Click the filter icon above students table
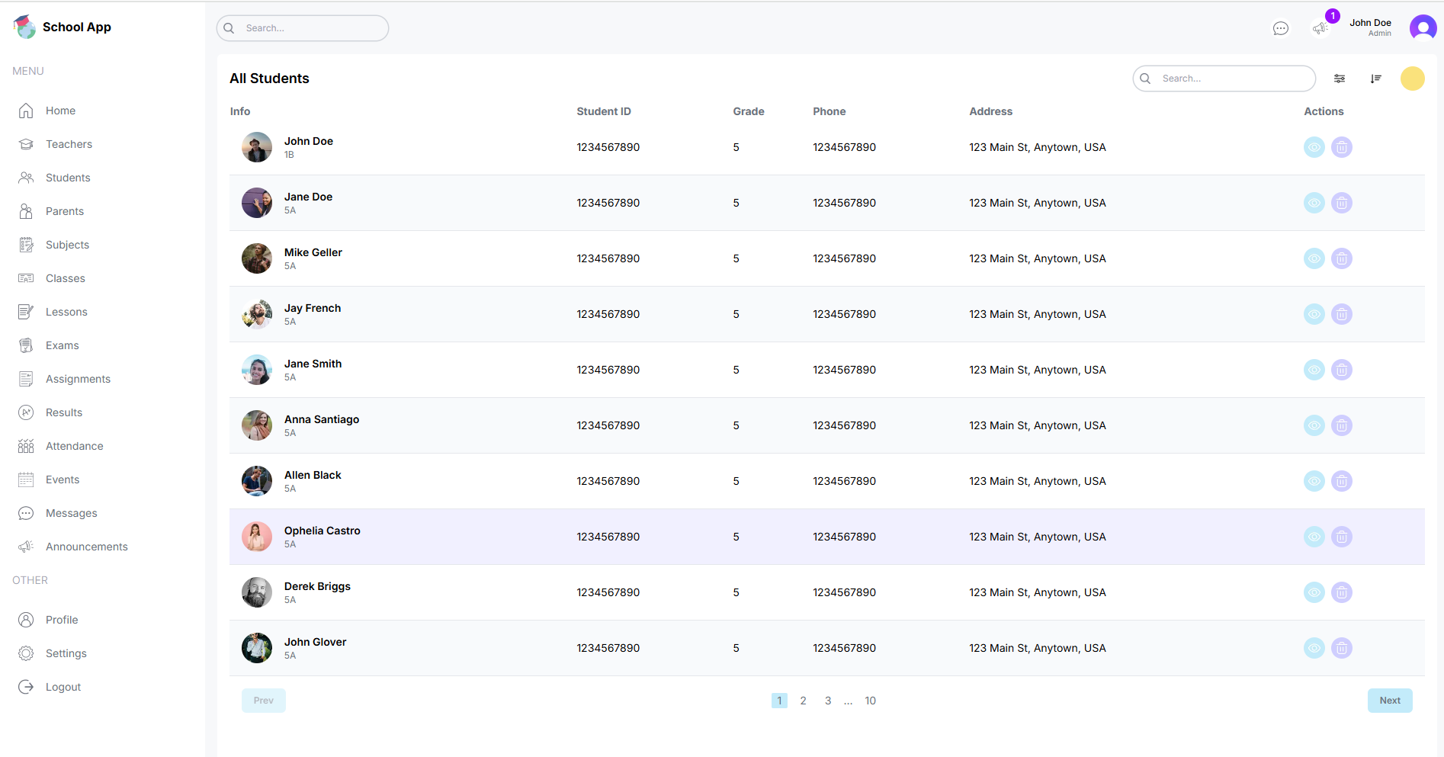Screen dimensions: 1444x757 click(x=1339, y=79)
